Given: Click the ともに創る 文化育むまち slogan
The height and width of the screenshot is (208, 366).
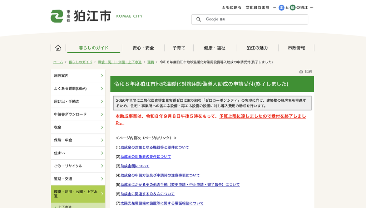Looking at the screenshot, I should (x=246, y=8).
